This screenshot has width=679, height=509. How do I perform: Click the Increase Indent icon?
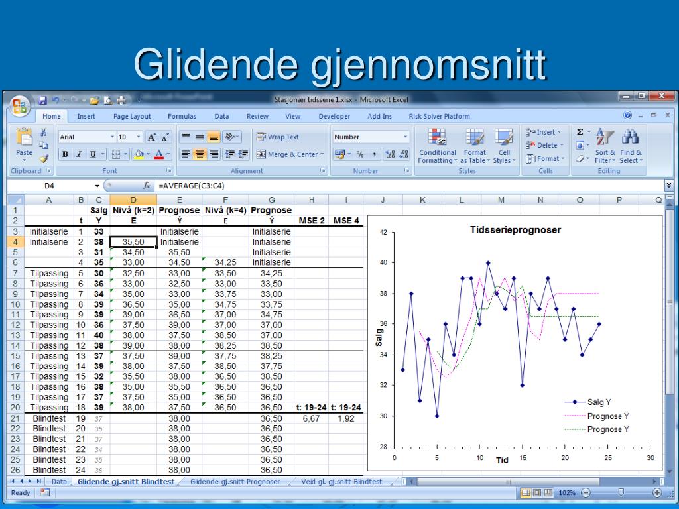point(244,154)
